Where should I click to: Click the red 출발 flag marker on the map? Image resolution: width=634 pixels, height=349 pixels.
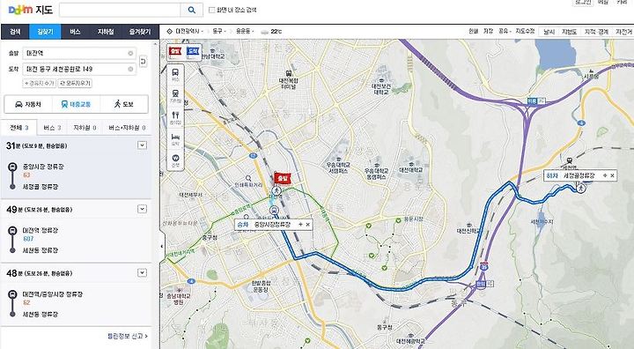coord(283,178)
